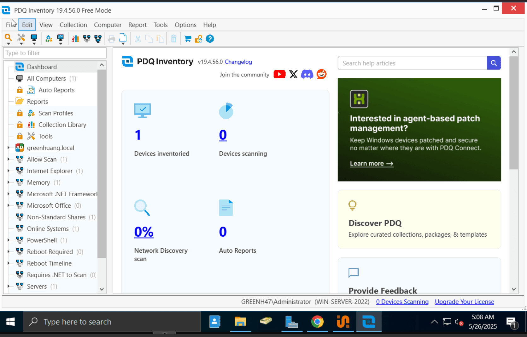Viewport: 527px width, 337px height.
Task: Open Discover PDQ card
Action: pyautogui.click(x=419, y=219)
